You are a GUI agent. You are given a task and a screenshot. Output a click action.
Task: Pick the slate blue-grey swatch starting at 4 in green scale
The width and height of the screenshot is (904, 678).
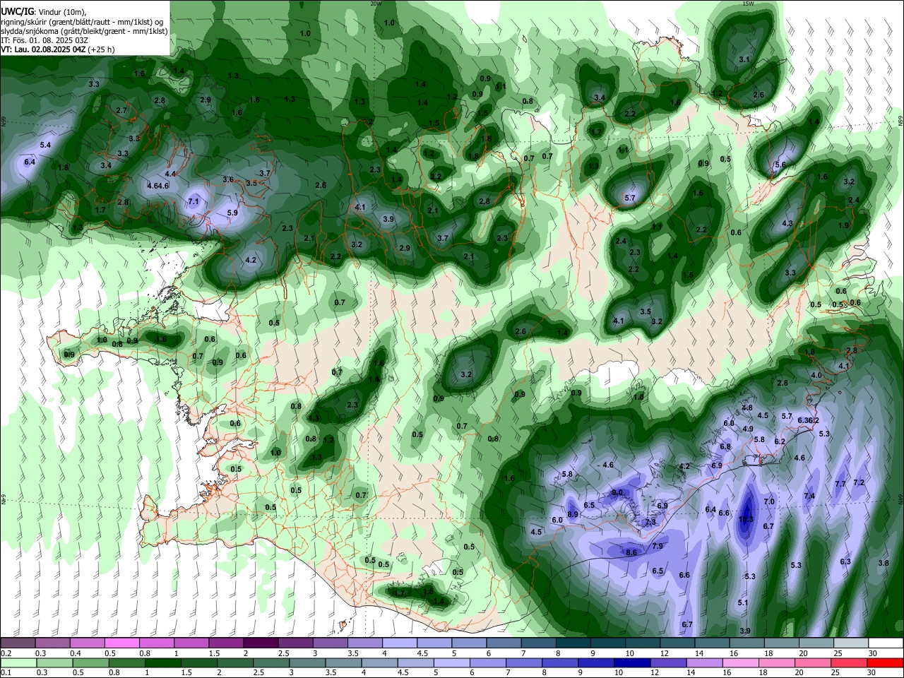(x=379, y=663)
